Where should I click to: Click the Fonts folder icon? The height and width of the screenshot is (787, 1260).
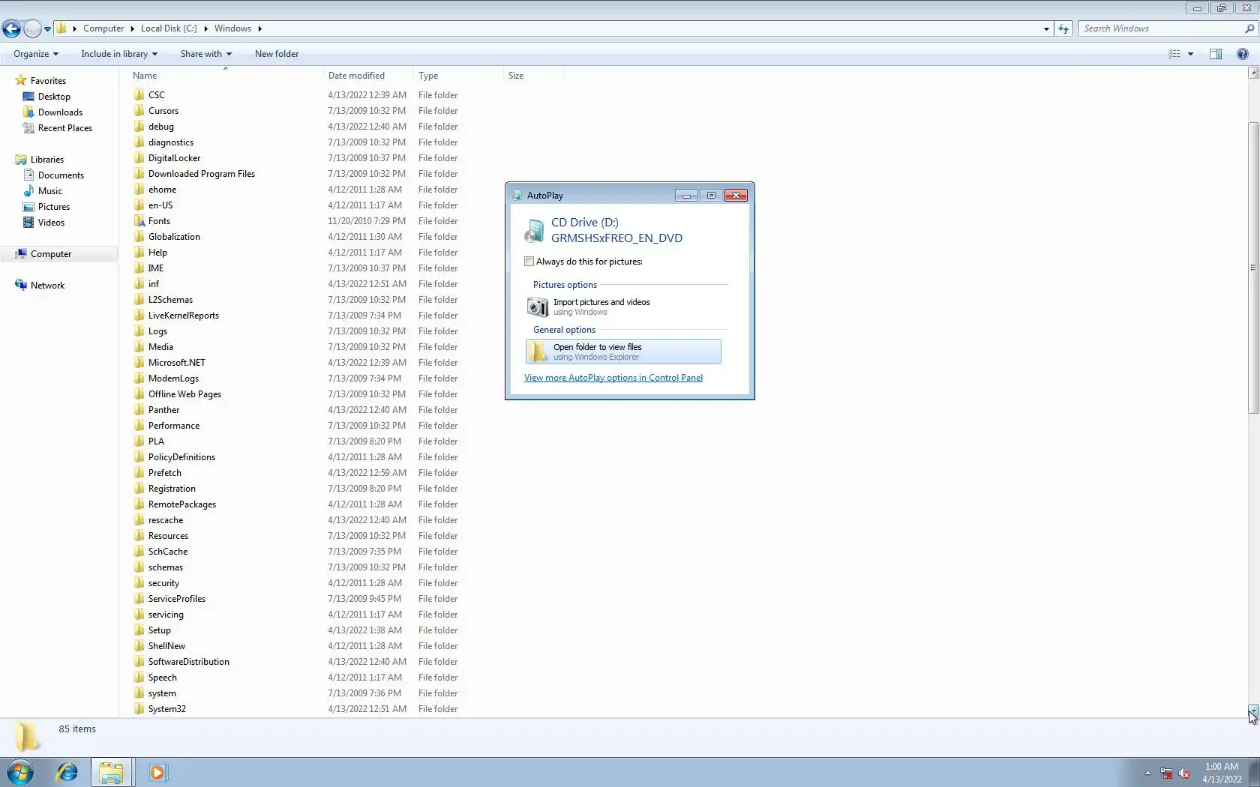coord(139,221)
